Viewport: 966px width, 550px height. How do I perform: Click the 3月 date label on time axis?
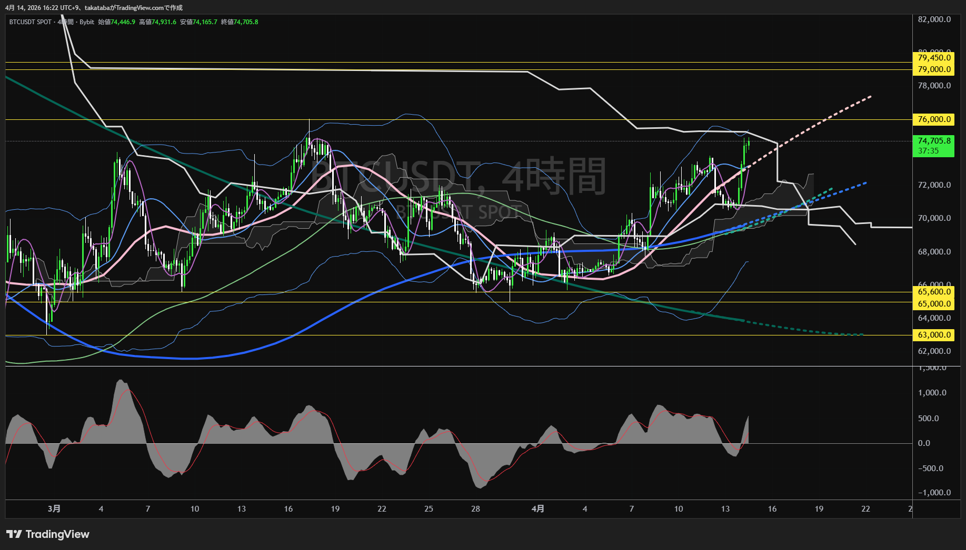pos(54,508)
